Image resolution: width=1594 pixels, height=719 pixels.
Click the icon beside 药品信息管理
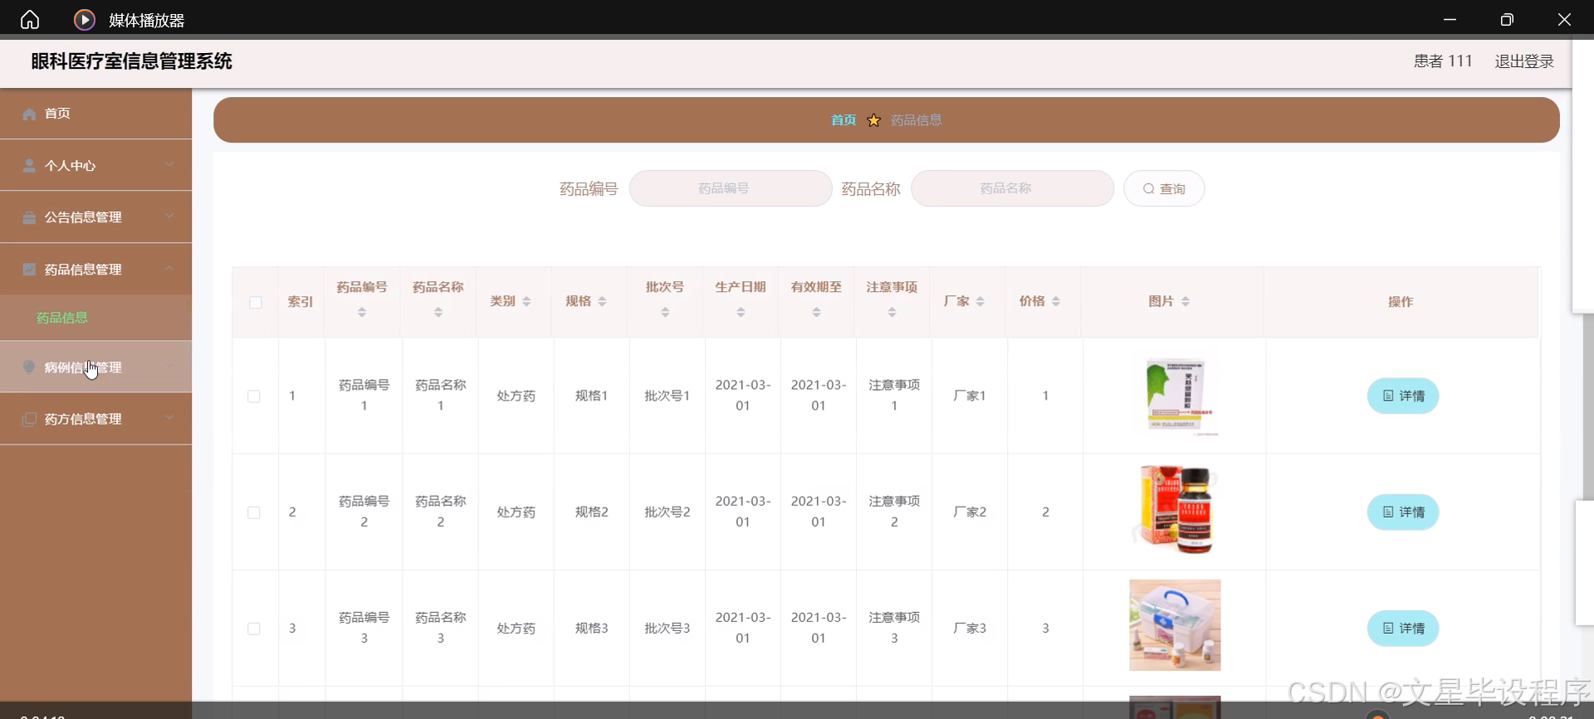pos(29,269)
